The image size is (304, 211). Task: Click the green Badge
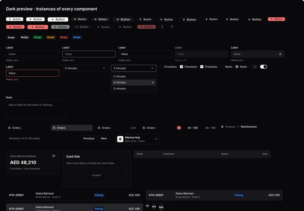(38, 37)
